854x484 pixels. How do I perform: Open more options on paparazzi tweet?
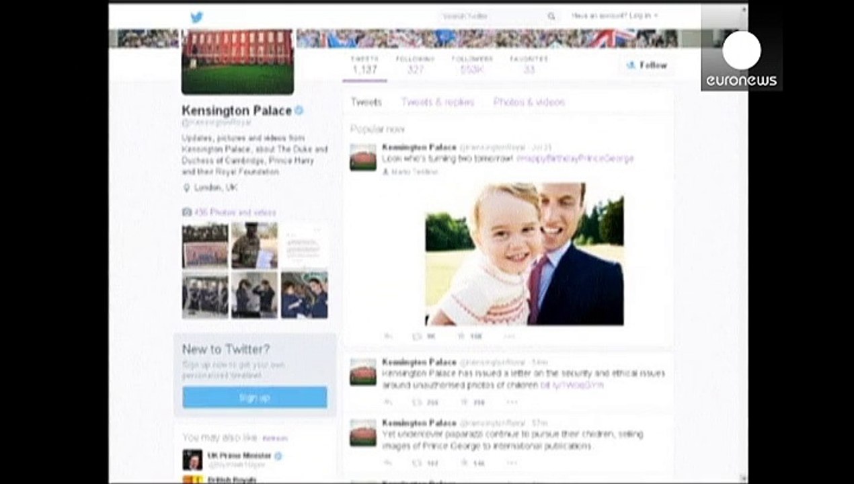point(511,462)
